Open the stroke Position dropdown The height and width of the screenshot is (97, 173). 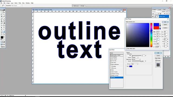[135, 57]
